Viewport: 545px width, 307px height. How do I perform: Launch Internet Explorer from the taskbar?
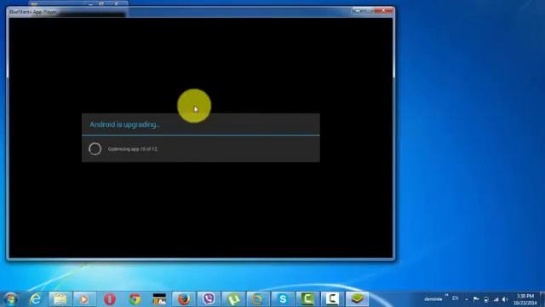35,299
